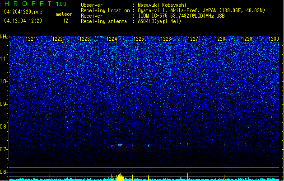Click the date stamp 04.12.04 12:20
Image resolution: width=284 pixels, height=181 pixels.
coord(23,21)
